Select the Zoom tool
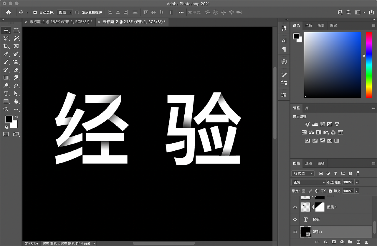Viewport: 377px width, 246px height. click(6, 109)
